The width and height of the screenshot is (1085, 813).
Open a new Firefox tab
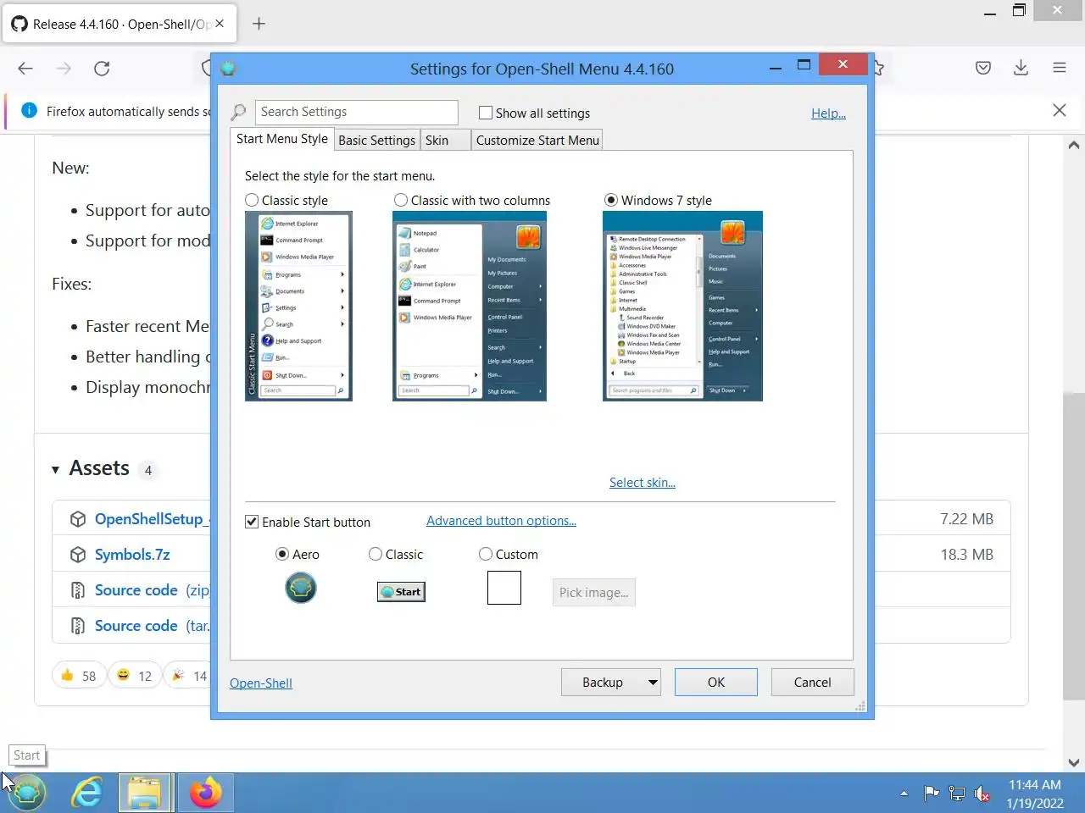259,24
